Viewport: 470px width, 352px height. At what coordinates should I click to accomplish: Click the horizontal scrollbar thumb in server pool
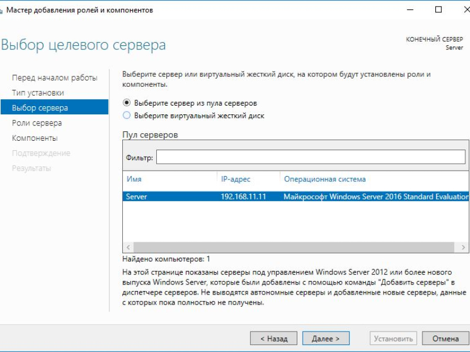pyautogui.click(x=294, y=247)
